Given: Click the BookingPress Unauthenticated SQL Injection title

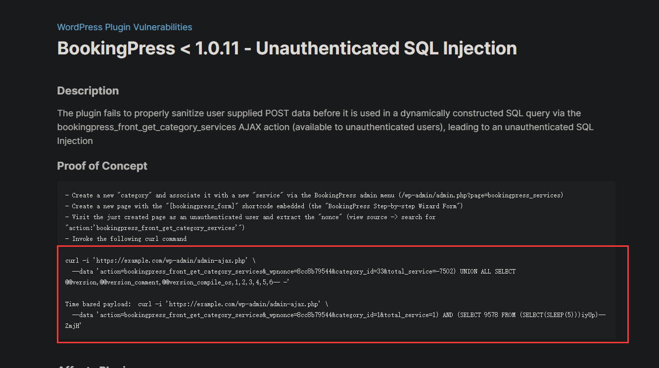Looking at the screenshot, I should (x=287, y=48).
